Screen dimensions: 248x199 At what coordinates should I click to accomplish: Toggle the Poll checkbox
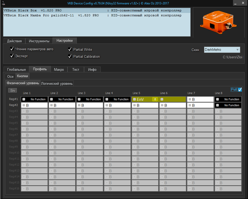[240, 89]
